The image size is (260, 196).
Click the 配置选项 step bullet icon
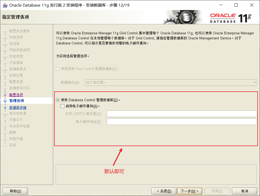5,95
